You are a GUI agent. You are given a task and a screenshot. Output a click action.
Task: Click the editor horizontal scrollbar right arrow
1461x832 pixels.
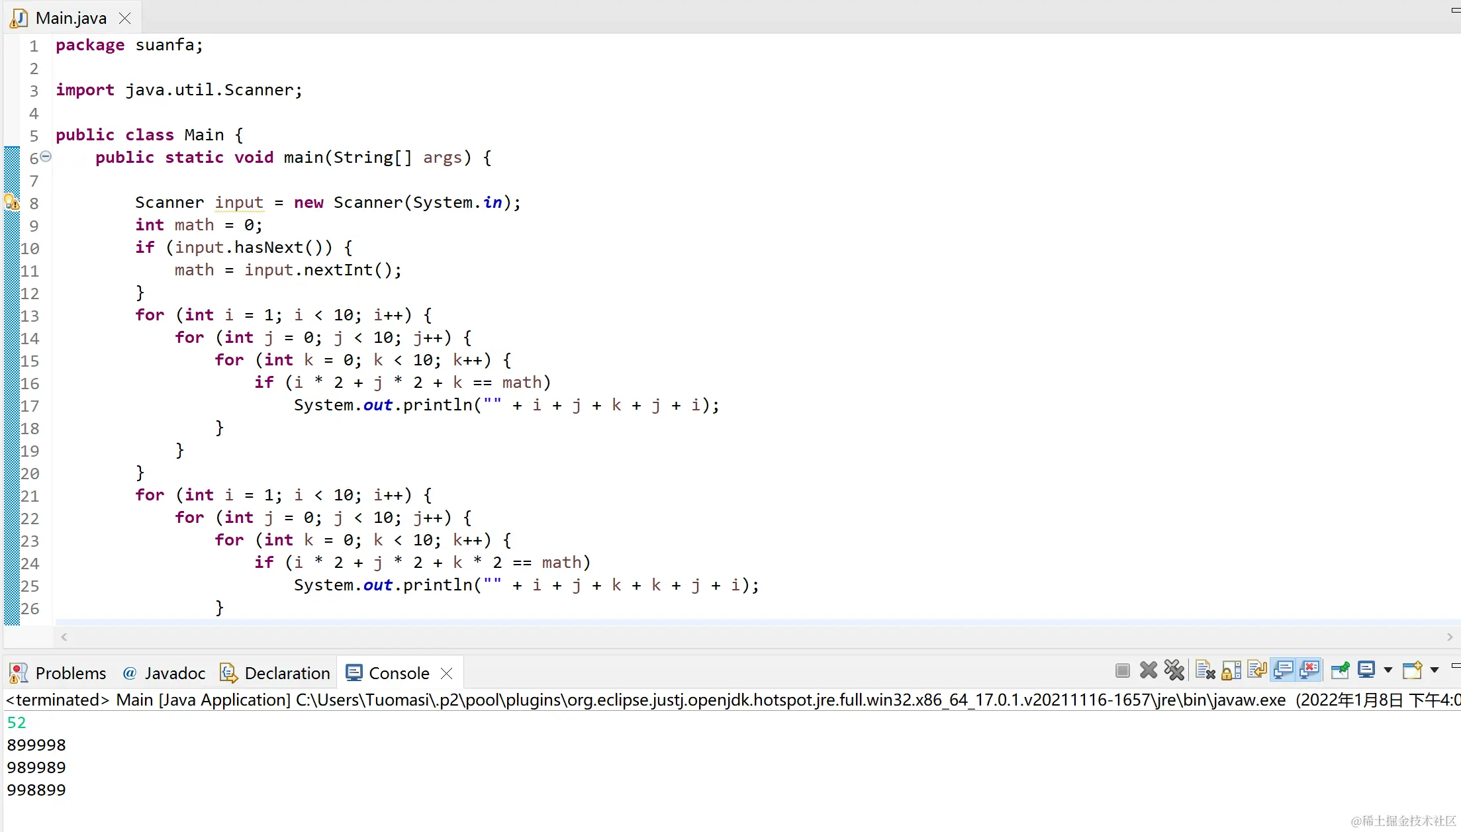pyautogui.click(x=1450, y=637)
